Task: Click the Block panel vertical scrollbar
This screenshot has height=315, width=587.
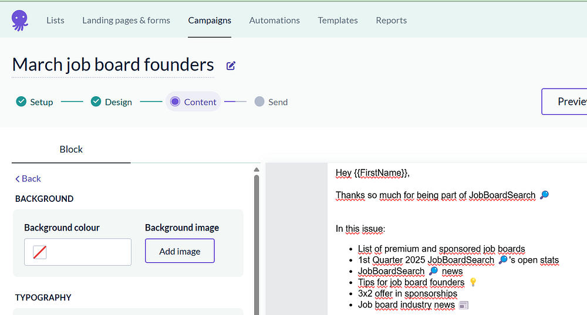Action: tap(256, 246)
